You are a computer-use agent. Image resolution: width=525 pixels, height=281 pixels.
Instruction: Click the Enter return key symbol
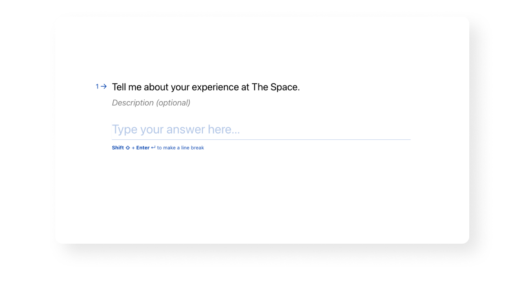[x=153, y=147]
